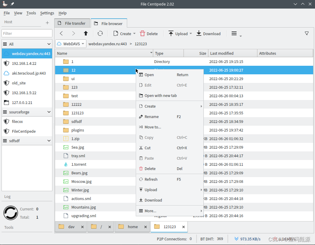The width and height of the screenshot is (315, 245).
Task: Click the Sea.jpg image icon
Action: (66, 147)
